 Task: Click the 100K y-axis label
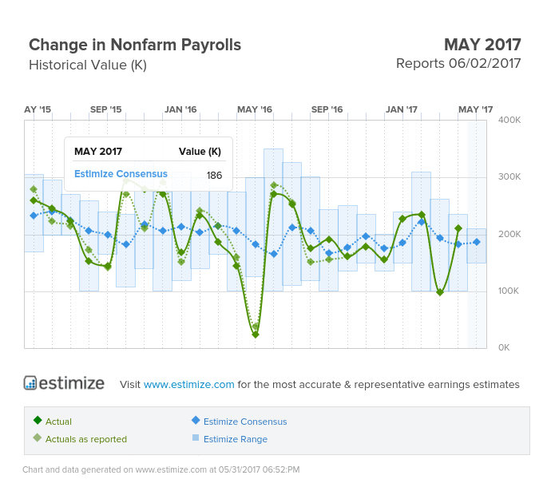[509, 291]
